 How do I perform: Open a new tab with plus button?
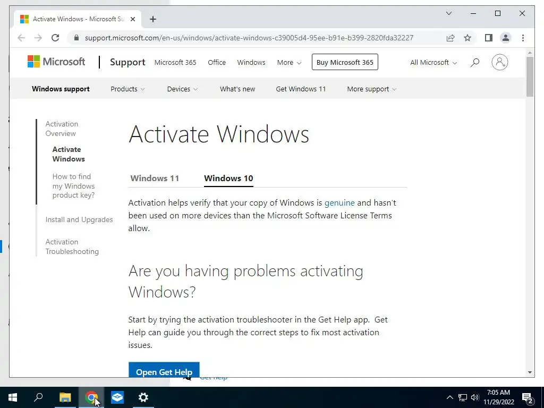(x=153, y=19)
